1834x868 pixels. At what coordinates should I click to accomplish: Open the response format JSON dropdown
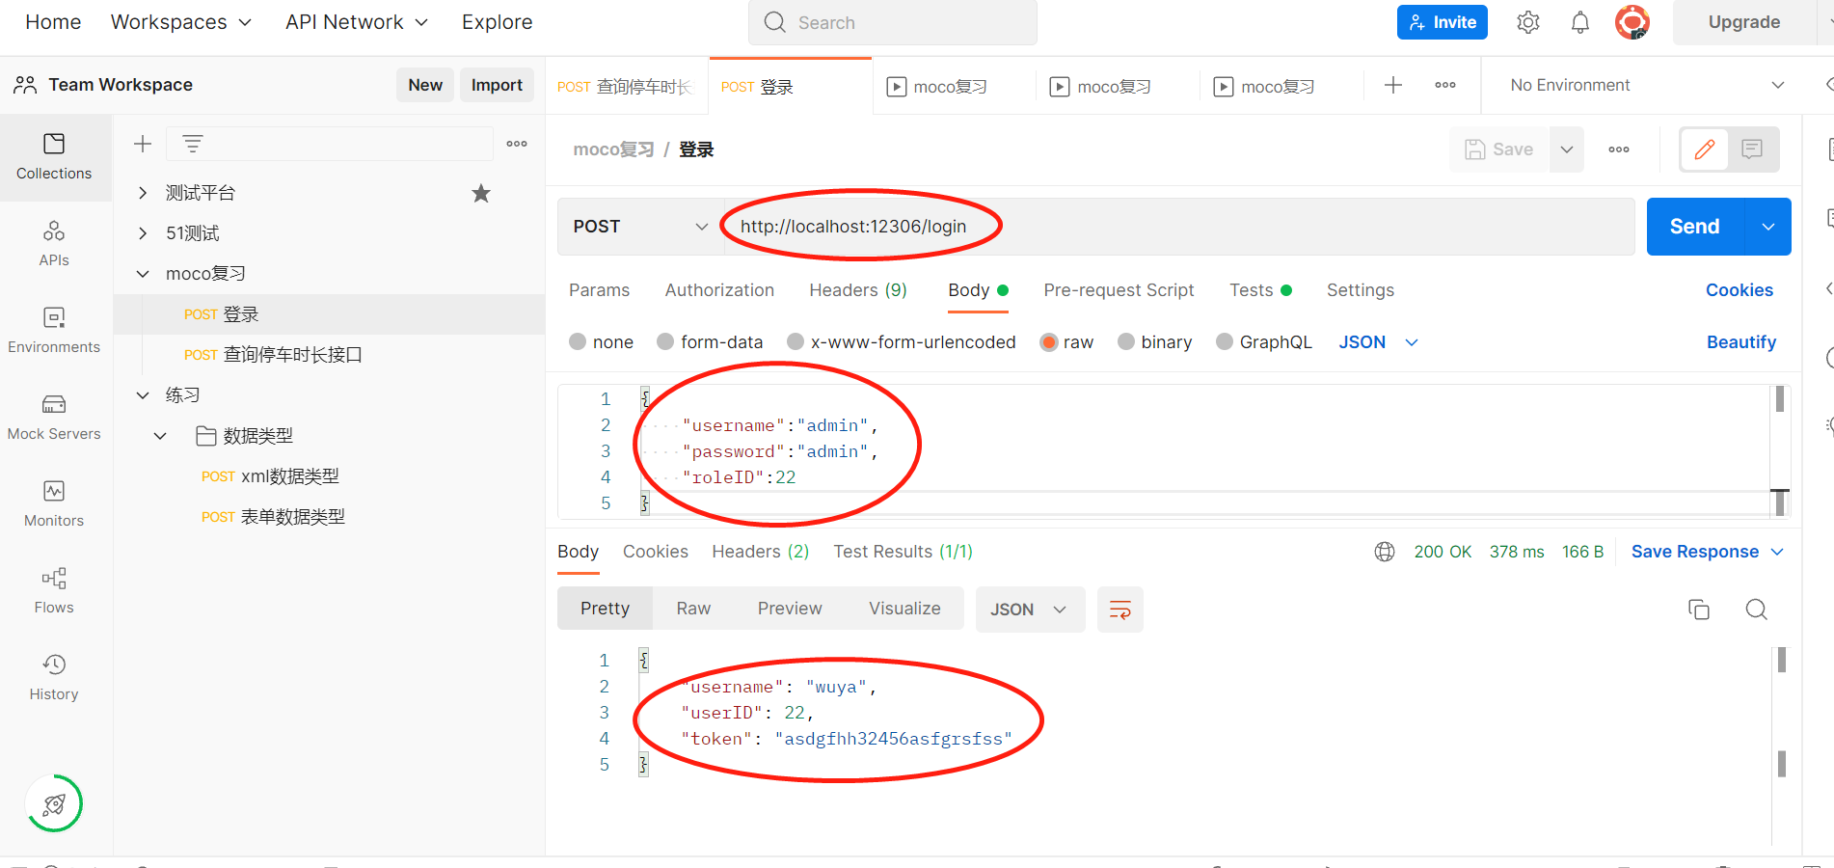(1030, 610)
